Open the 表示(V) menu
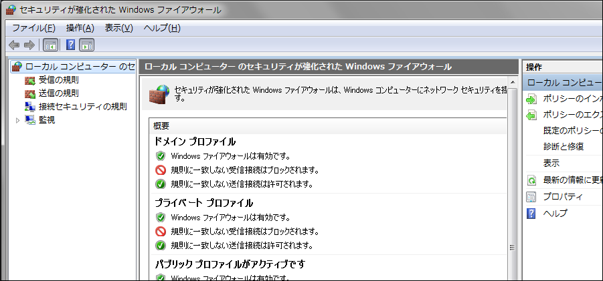 pyautogui.click(x=119, y=28)
